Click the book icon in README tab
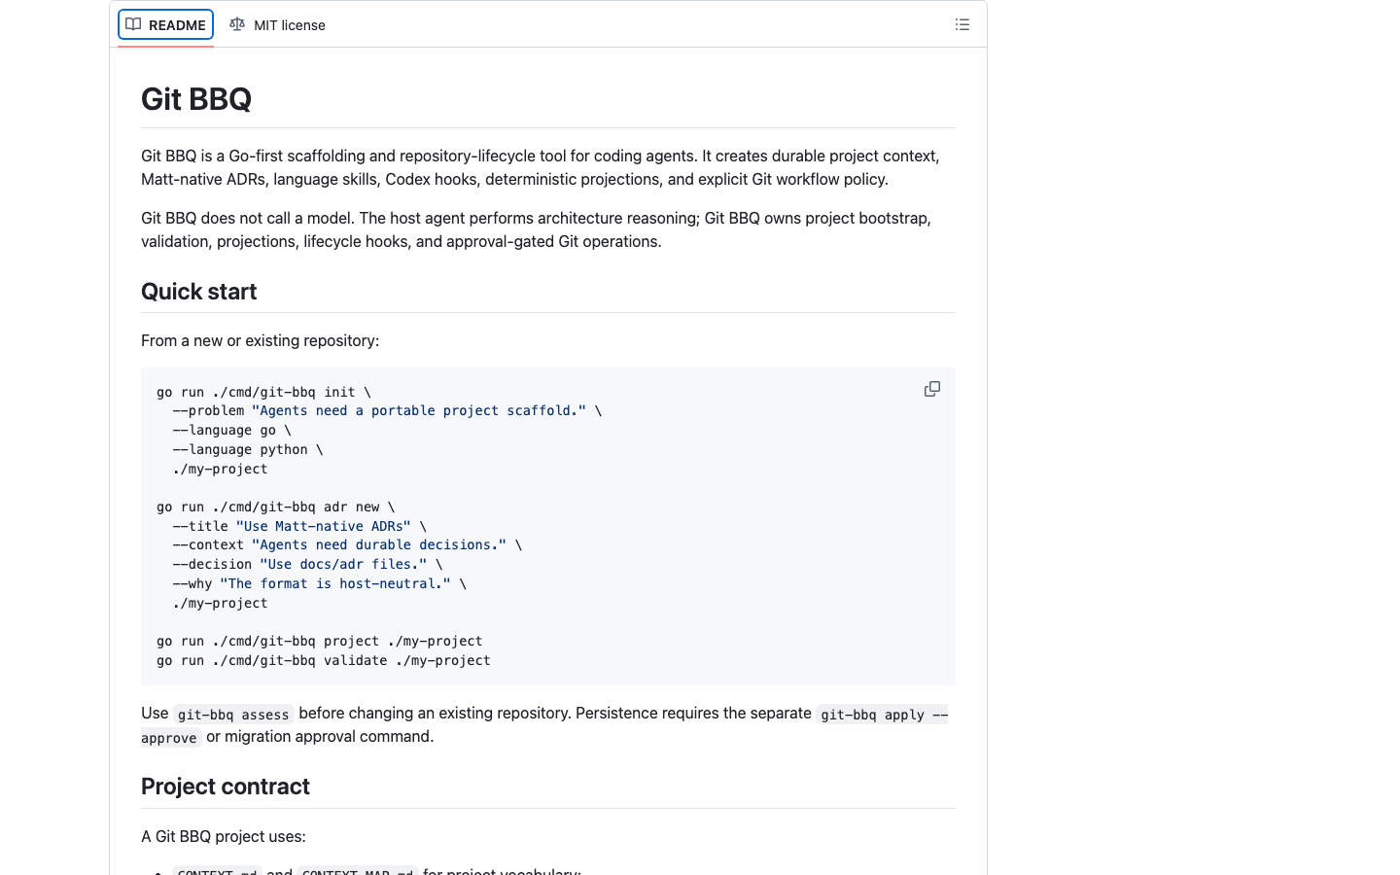1400x875 pixels. pos(133,24)
